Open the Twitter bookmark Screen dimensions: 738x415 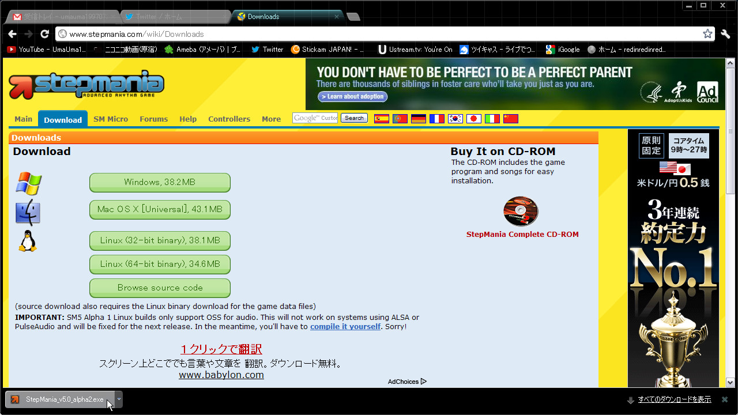[x=268, y=50]
